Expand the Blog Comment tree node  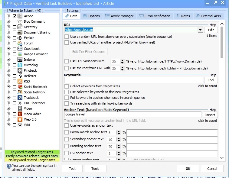[8, 21]
